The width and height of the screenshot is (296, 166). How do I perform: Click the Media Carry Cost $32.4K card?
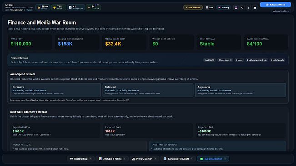[124, 42]
